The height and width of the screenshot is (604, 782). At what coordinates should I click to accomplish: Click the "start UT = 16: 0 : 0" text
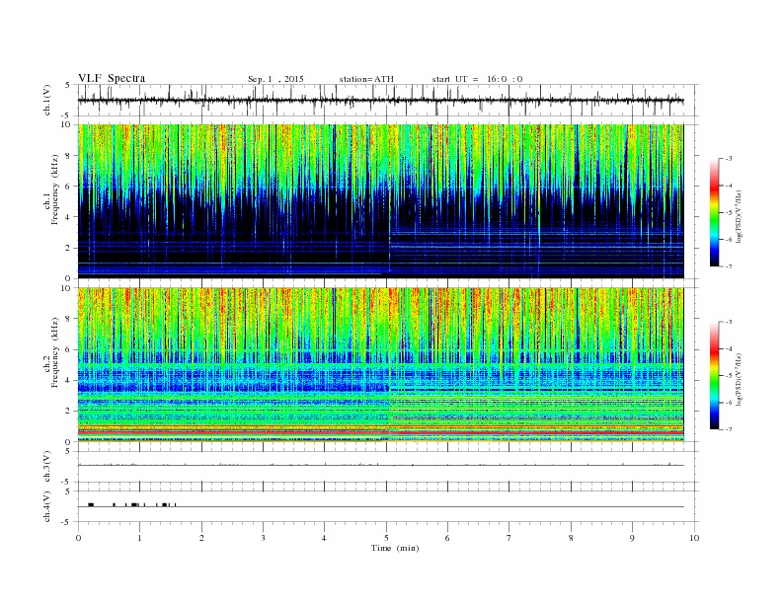pyautogui.click(x=477, y=79)
